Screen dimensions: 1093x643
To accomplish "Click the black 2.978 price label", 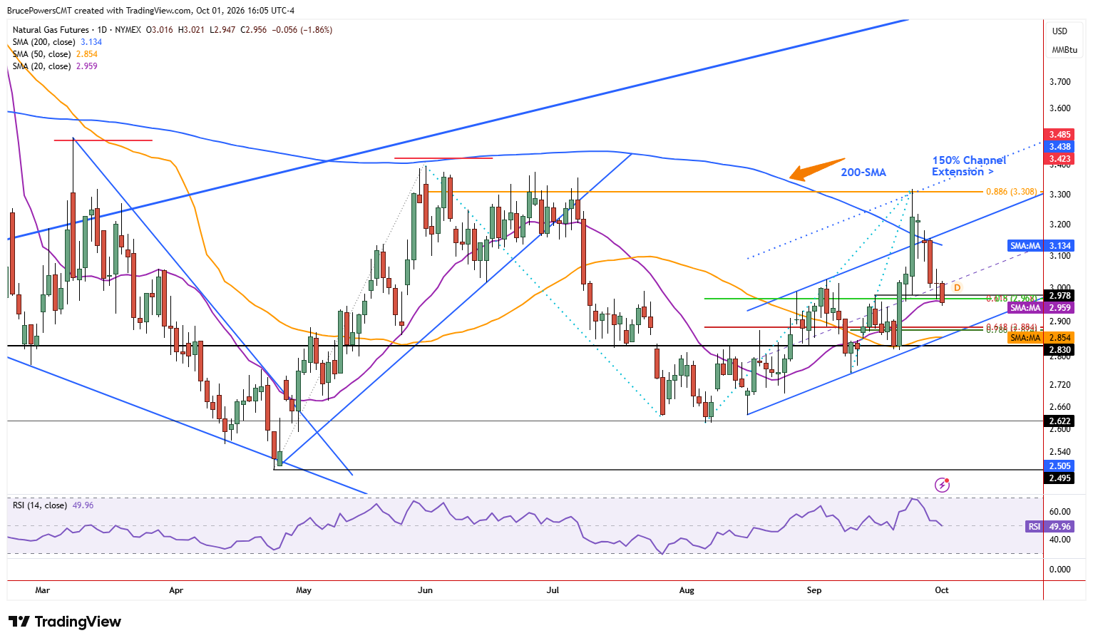I will (1059, 296).
